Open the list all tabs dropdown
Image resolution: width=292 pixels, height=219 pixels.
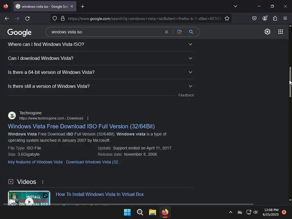click(235, 6)
